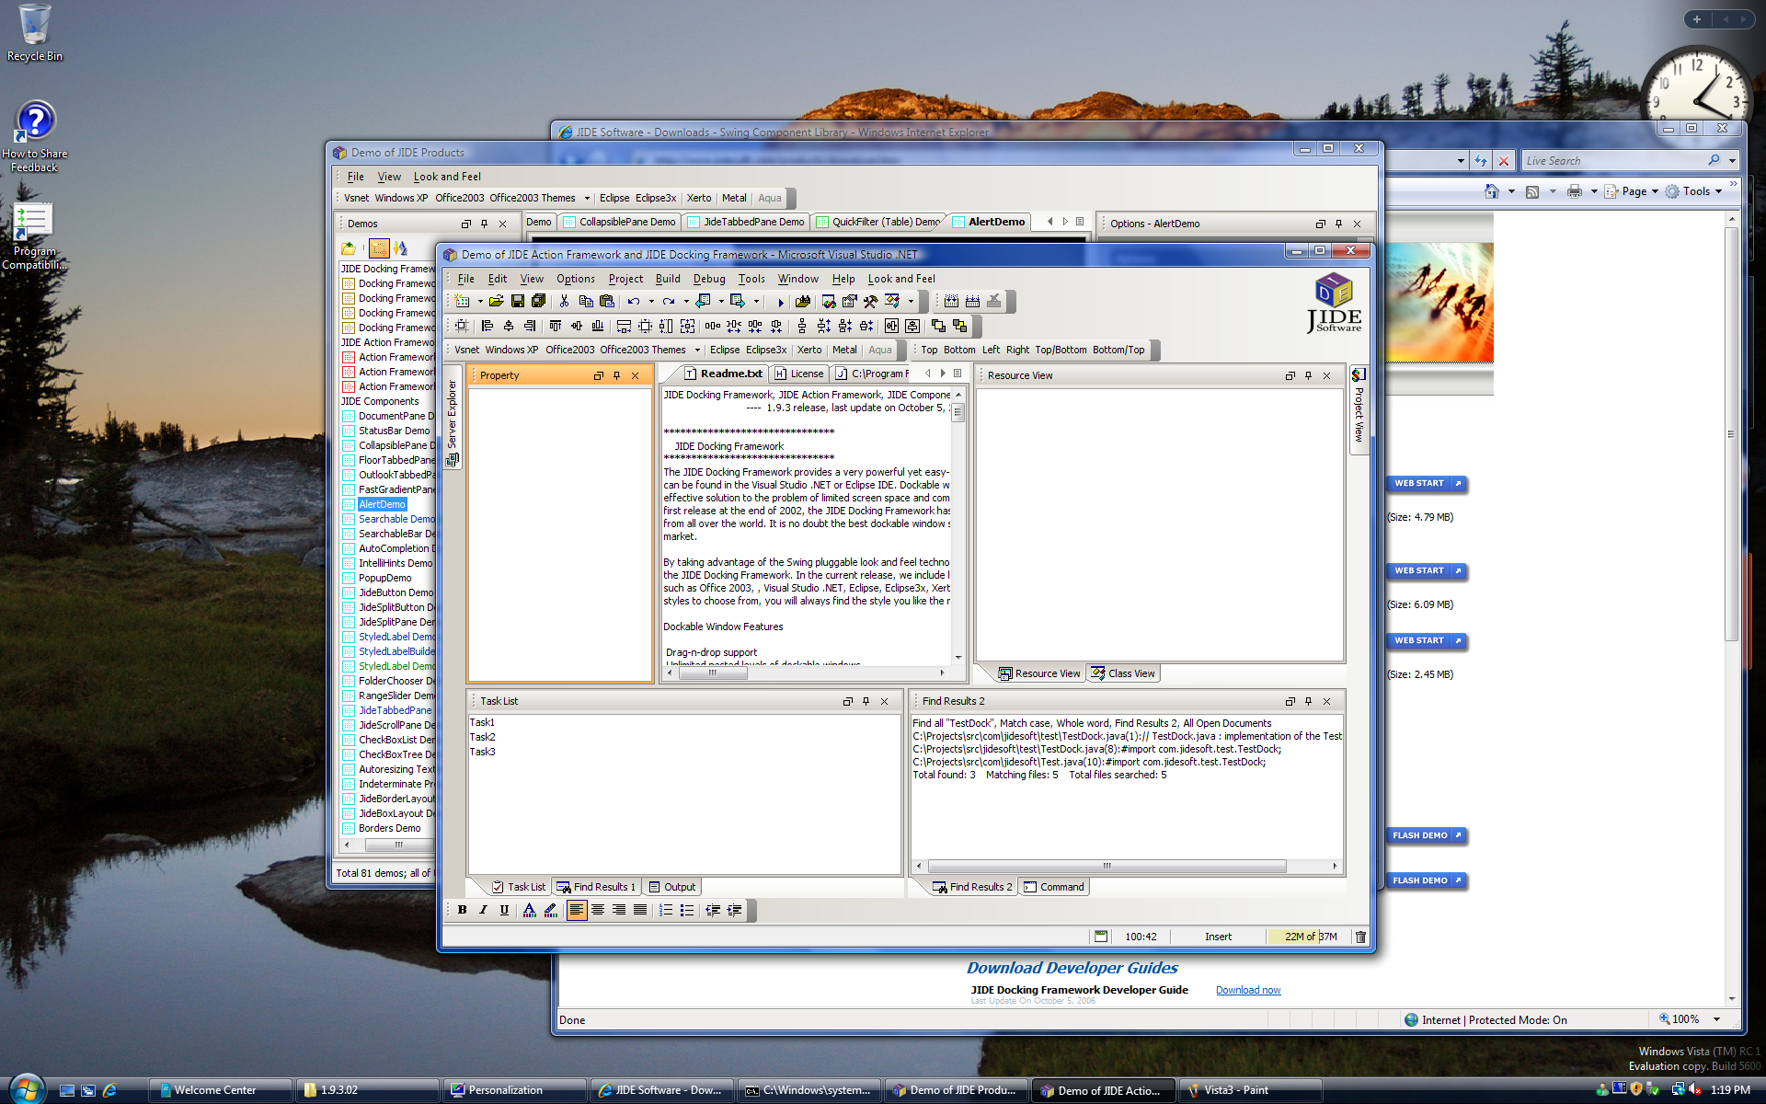Click Welcome Center in the taskbar
This screenshot has width=1766, height=1104.
(x=220, y=1090)
